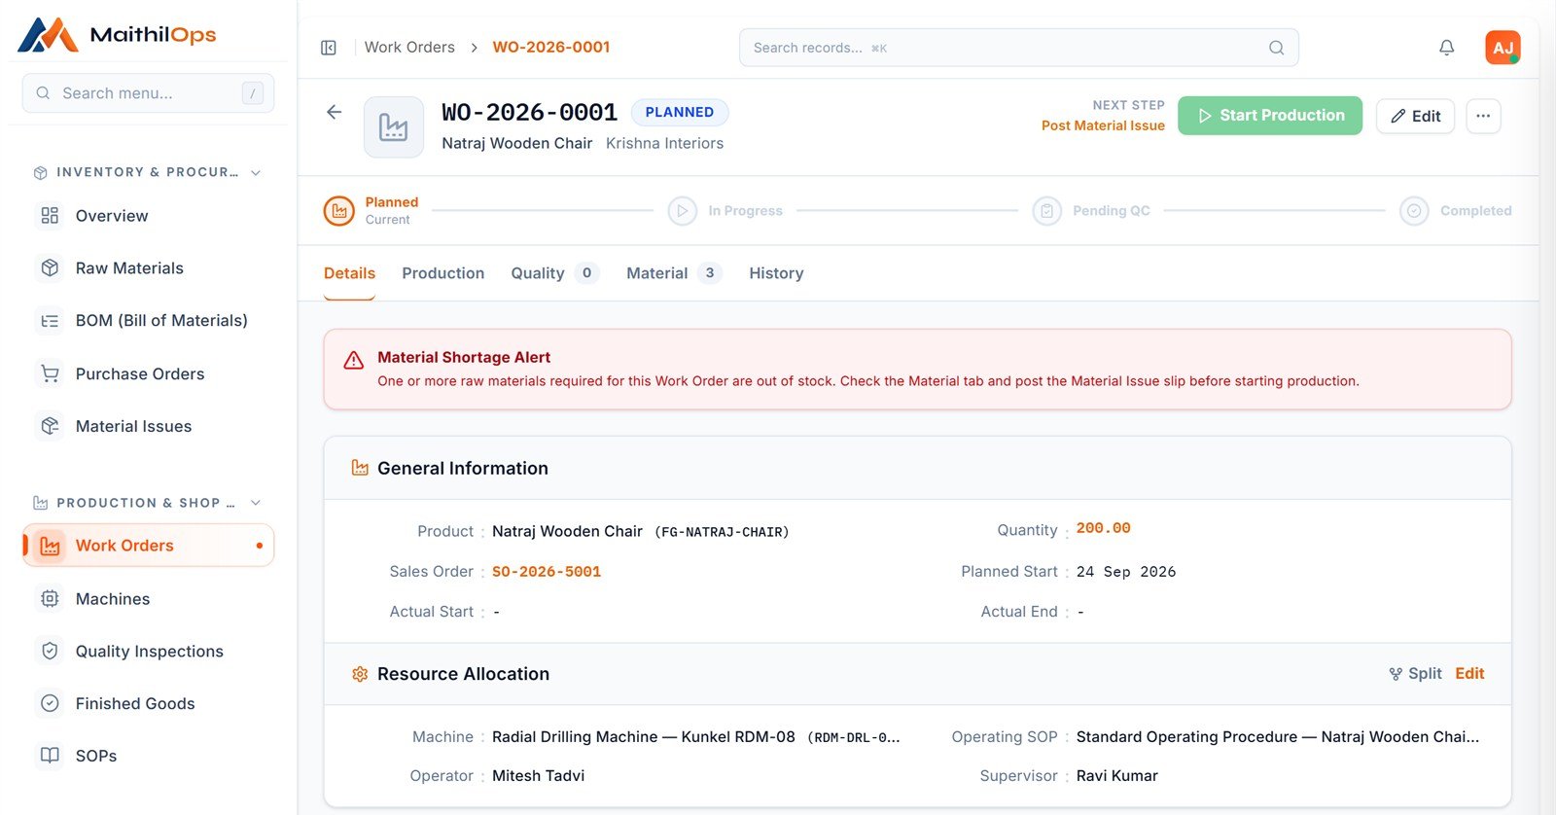Click the Material tab count badge 3
Image resolution: width=1556 pixels, height=815 pixels.
coord(710,273)
